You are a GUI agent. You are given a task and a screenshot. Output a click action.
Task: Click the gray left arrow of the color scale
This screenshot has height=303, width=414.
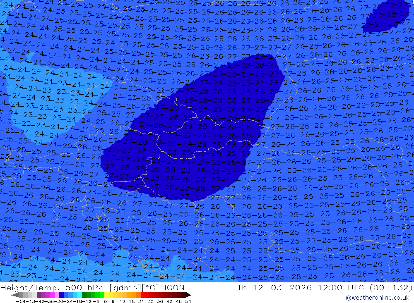[15, 295]
